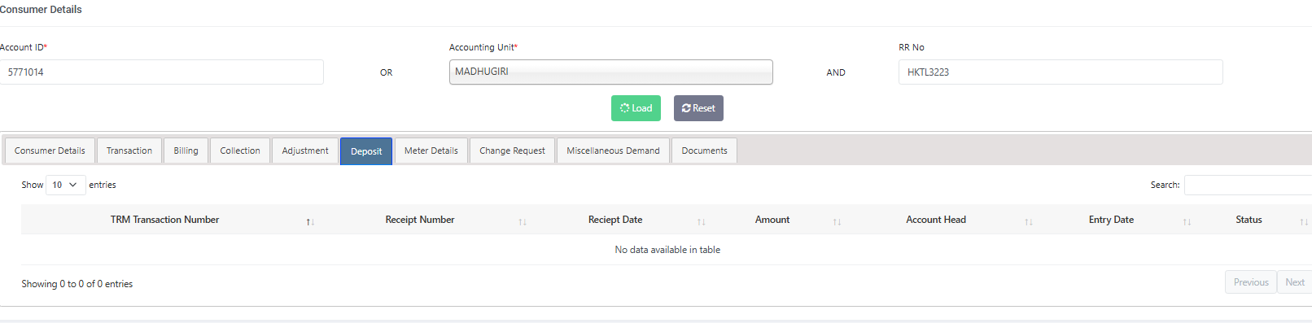Select the Collection tab
The image size is (1312, 323).
[x=240, y=151]
